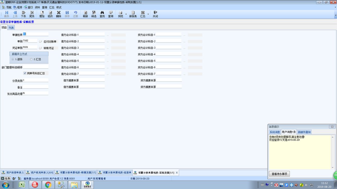
Task: Open the 筛选 filter tool
Action: 94,14
